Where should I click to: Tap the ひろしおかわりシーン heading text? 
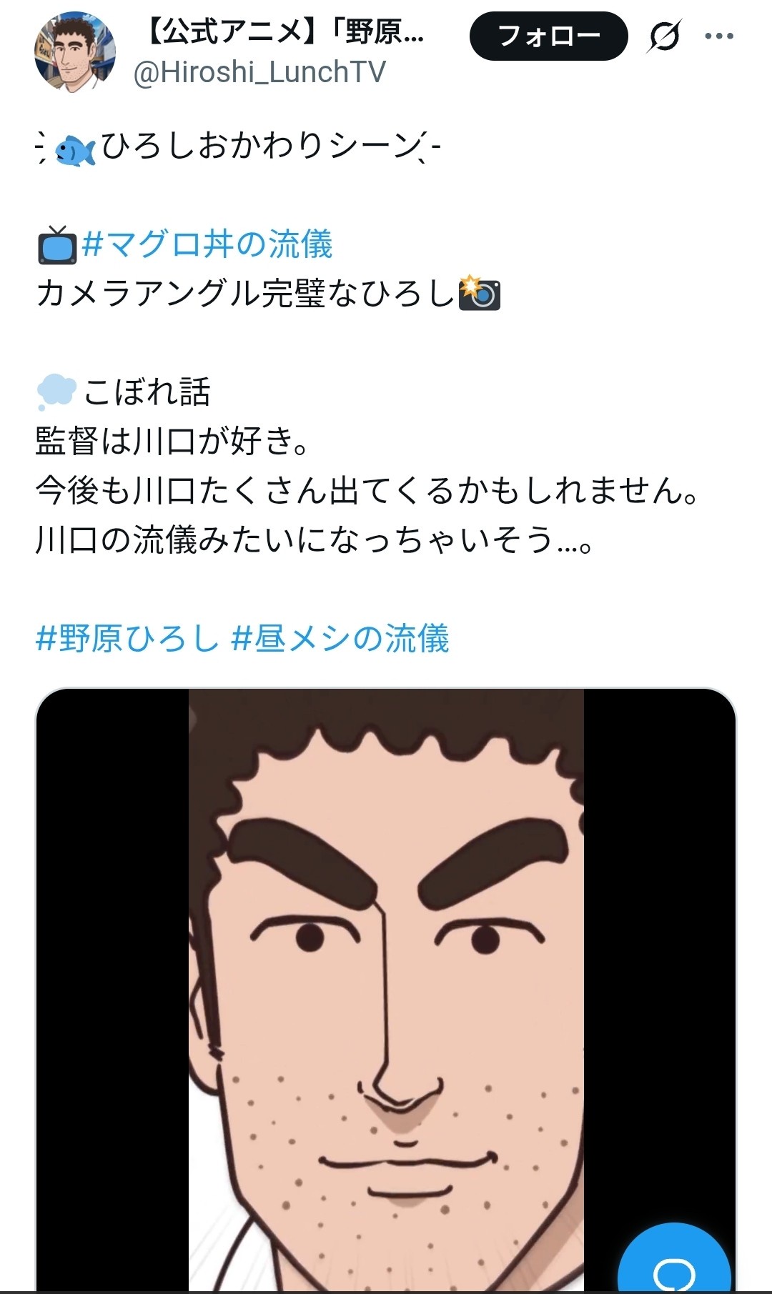(262, 146)
